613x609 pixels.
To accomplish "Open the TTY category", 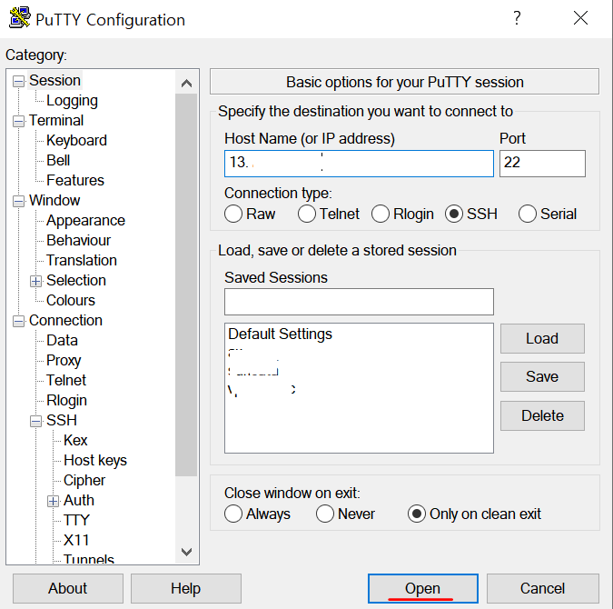I will click(76, 520).
